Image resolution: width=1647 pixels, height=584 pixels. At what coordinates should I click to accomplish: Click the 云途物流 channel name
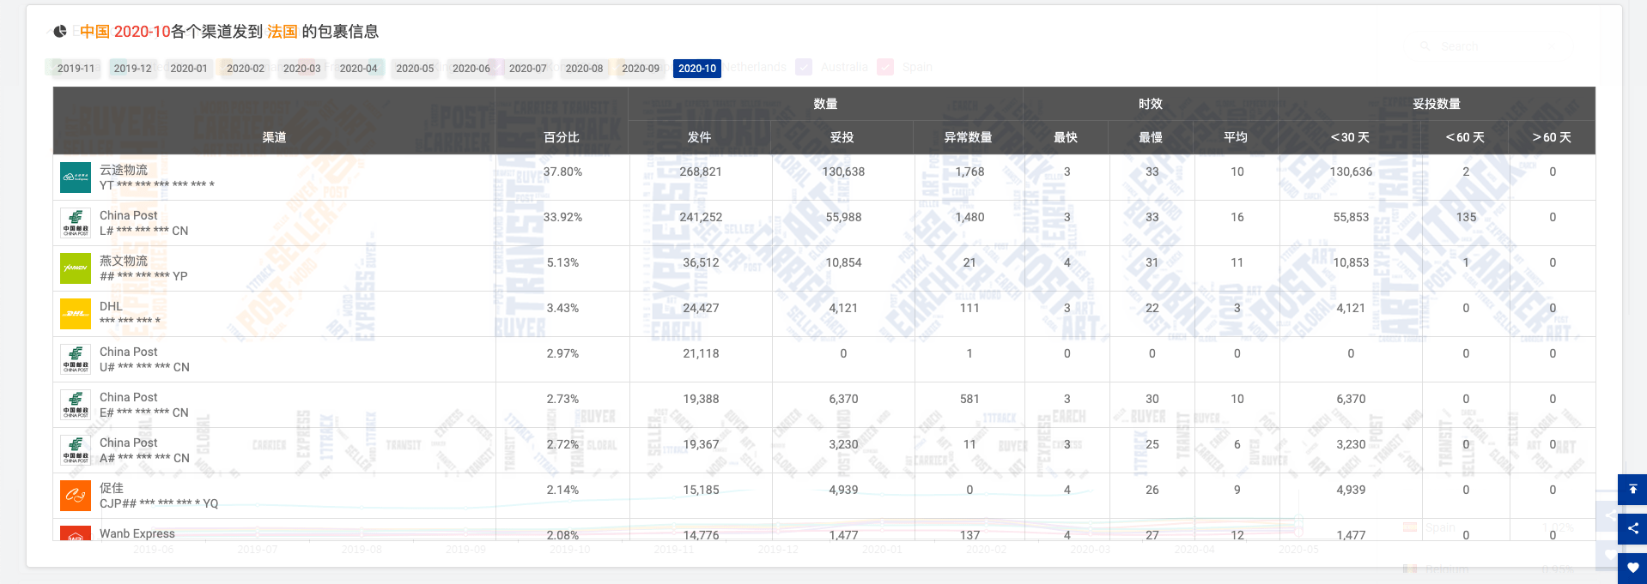124,170
